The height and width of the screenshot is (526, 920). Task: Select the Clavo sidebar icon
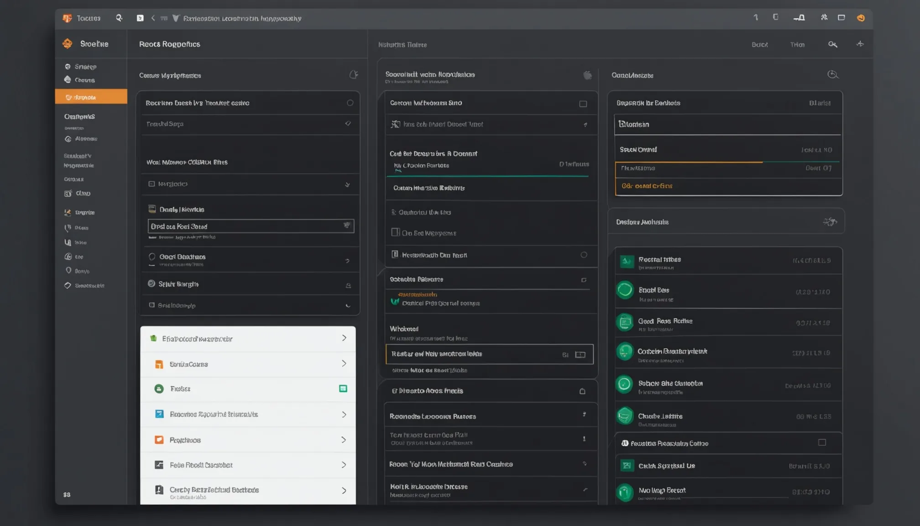[x=68, y=194]
